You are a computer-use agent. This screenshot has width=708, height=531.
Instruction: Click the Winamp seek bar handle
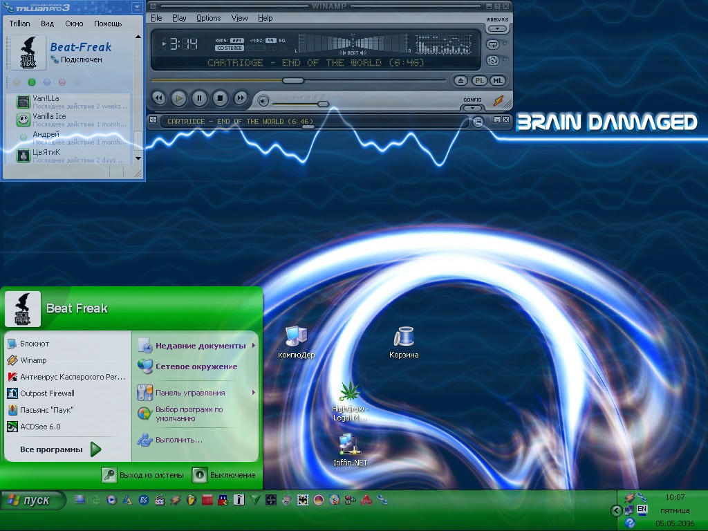(x=293, y=80)
